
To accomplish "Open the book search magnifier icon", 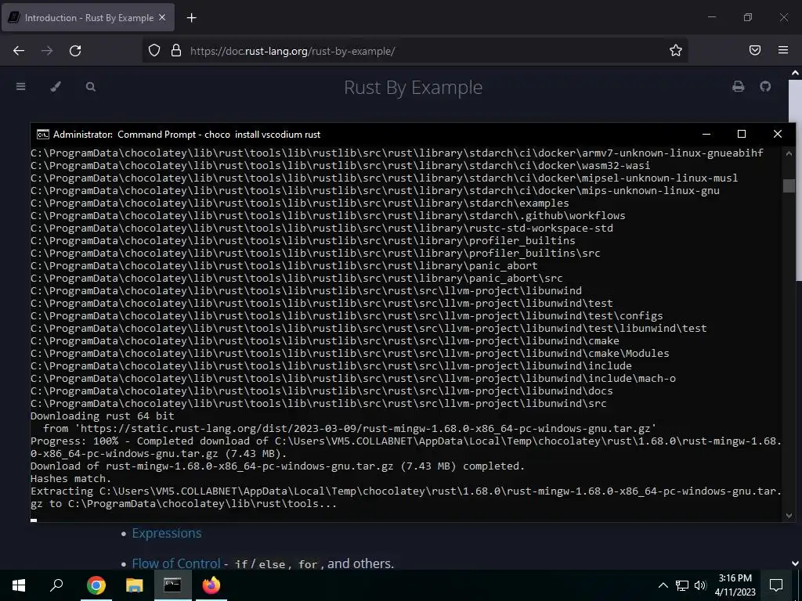I will [91, 87].
